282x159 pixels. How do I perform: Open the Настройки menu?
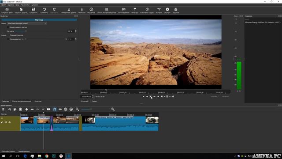coord(25,5)
